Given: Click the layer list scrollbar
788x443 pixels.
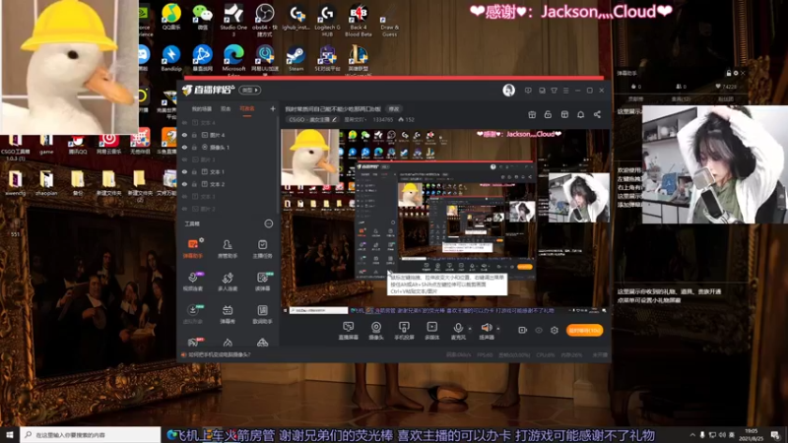Looking at the screenshot, I should coord(278,165).
